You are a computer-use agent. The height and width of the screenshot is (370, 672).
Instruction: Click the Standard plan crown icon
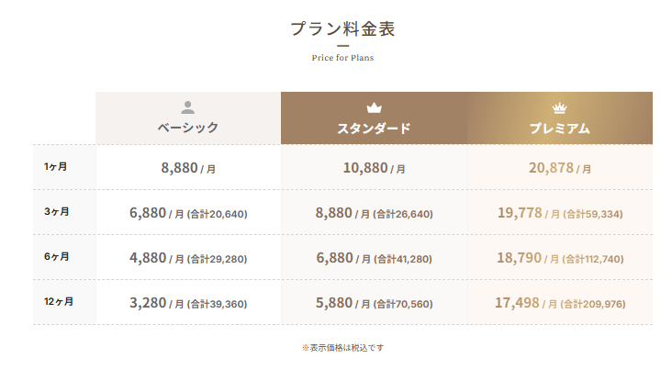click(x=374, y=107)
